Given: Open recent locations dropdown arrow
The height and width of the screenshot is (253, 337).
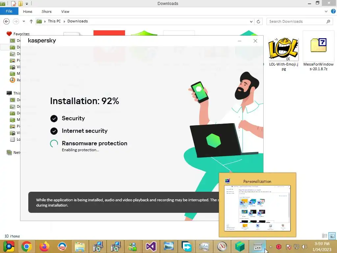Looking at the screenshot, I should [24, 21].
